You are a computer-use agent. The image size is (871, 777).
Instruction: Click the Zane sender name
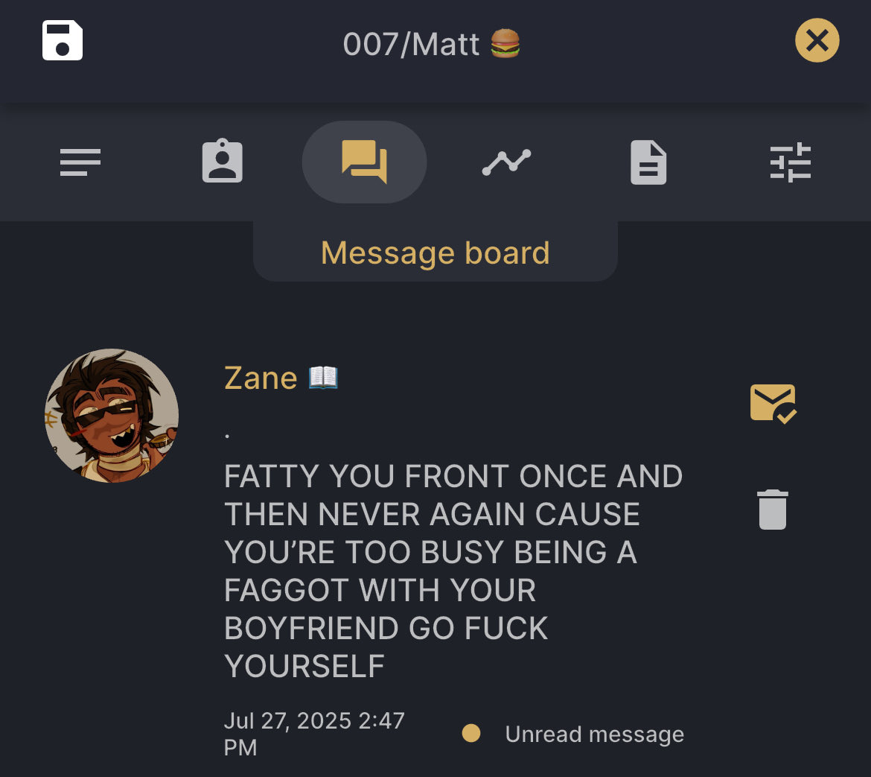(261, 378)
